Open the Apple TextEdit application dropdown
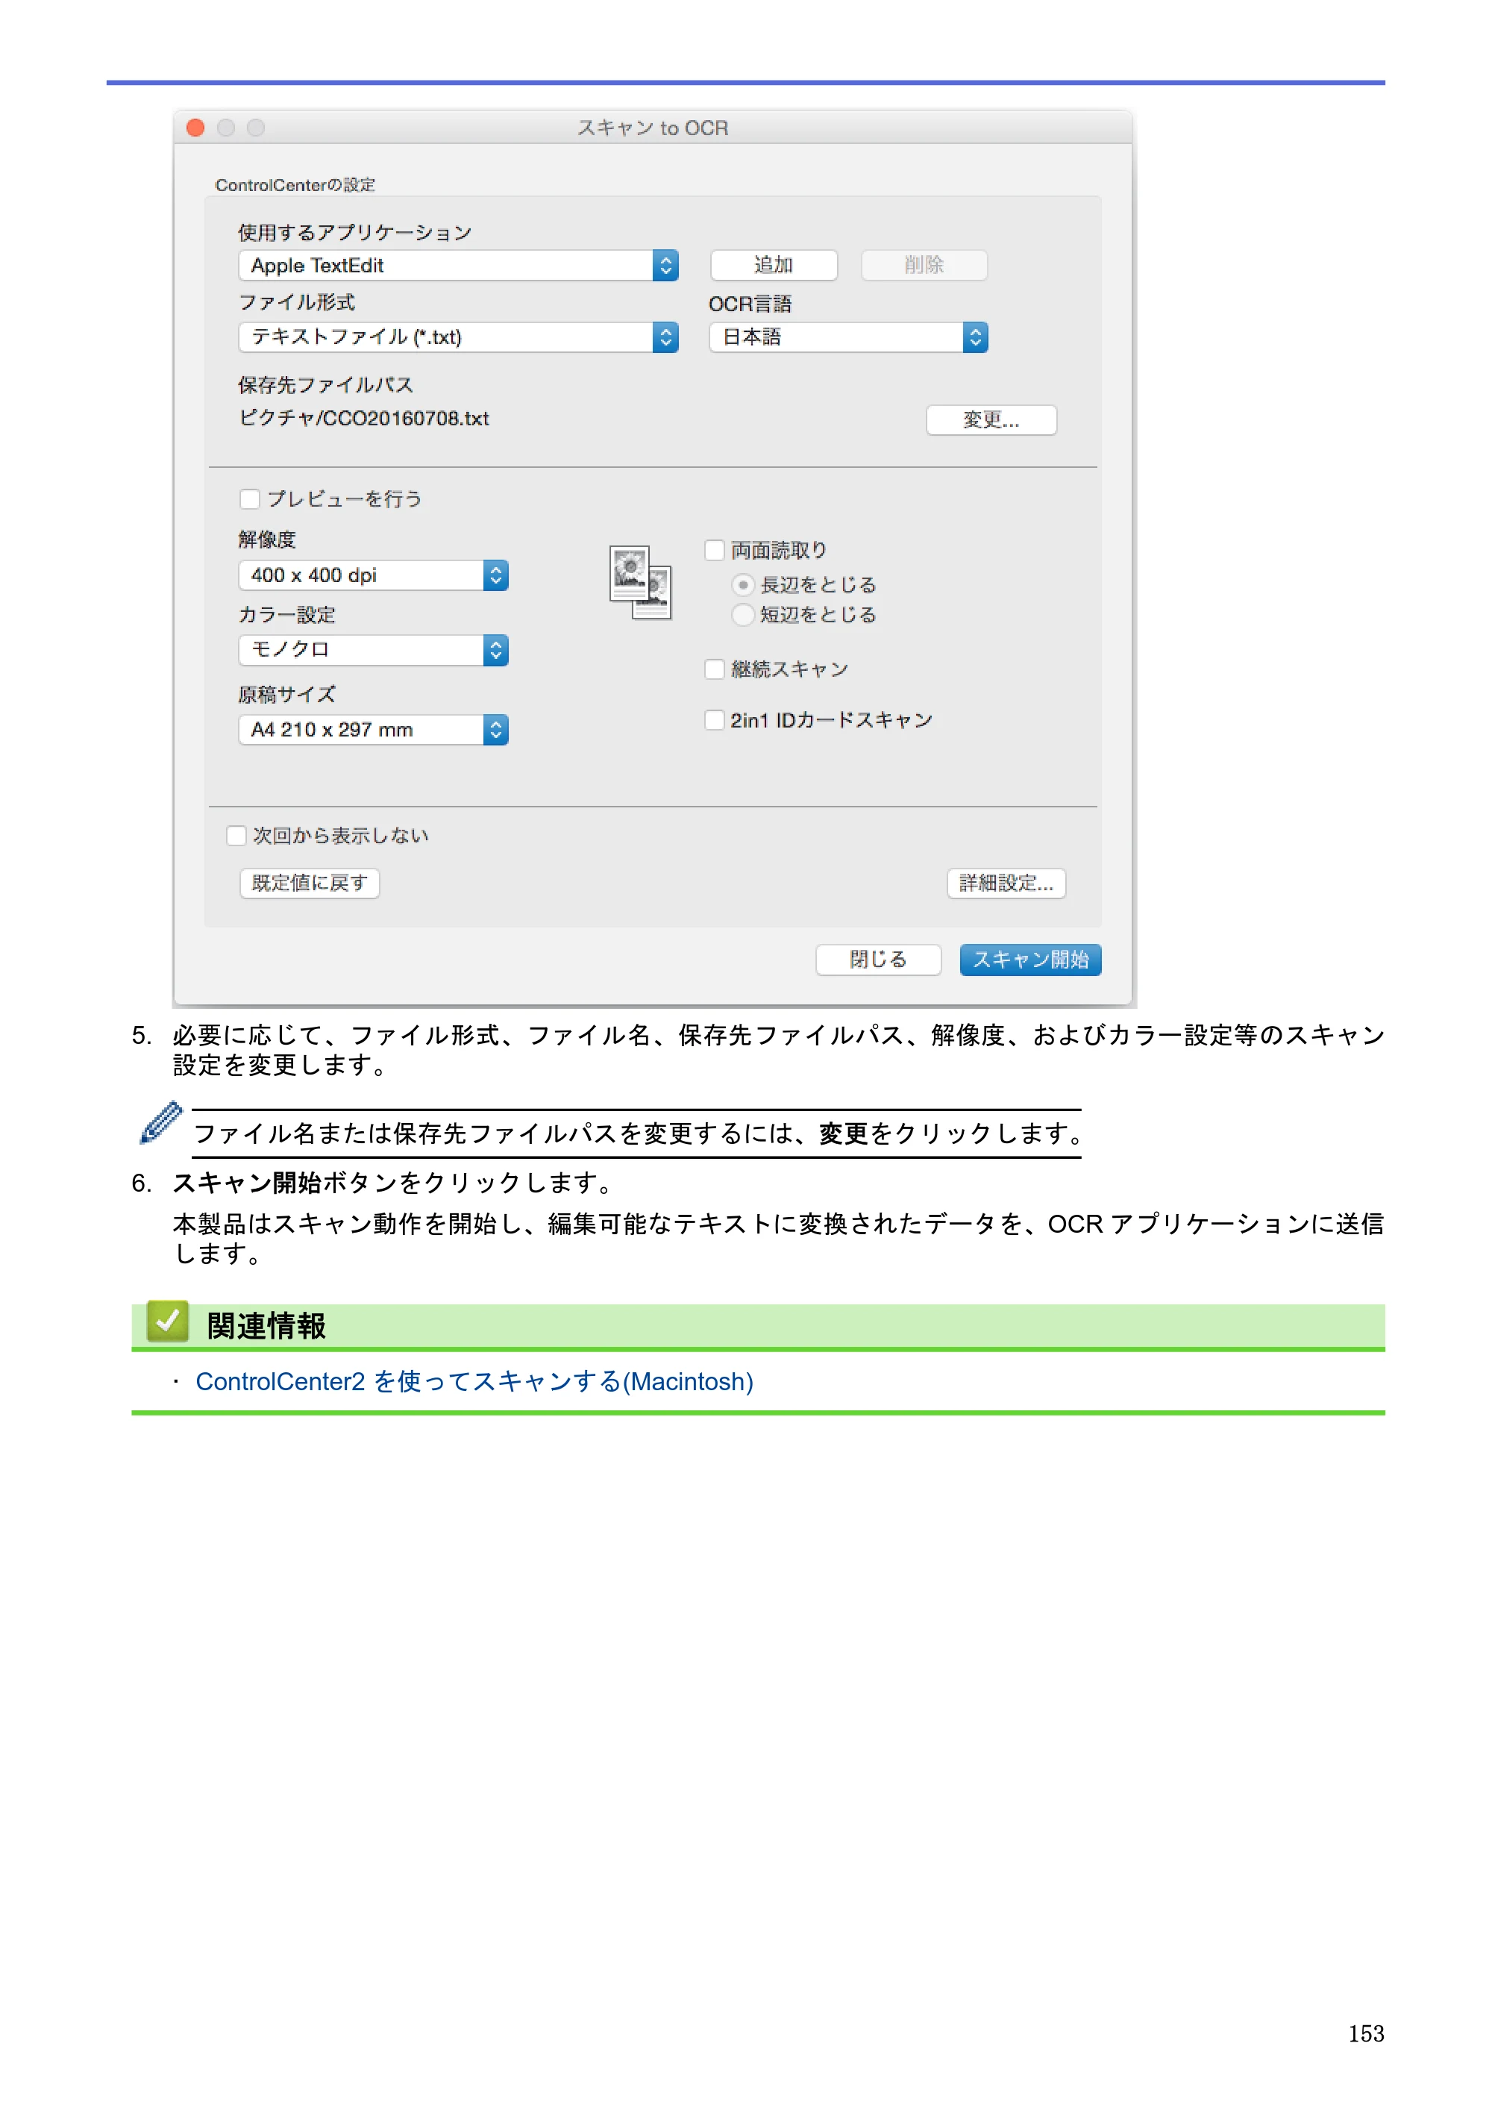 point(458,266)
